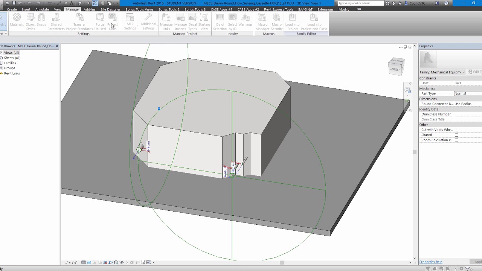Open the Family type selector dropdown

click(x=442, y=72)
